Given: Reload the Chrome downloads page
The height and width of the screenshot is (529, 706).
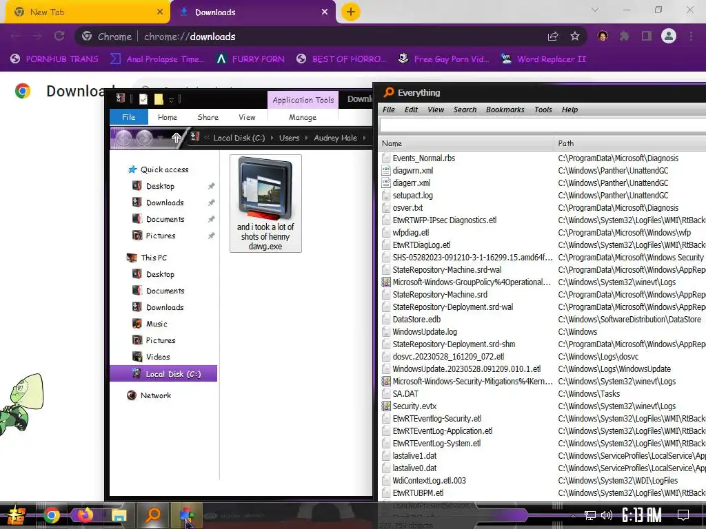Looking at the screenshot, I should coord(59,36).
